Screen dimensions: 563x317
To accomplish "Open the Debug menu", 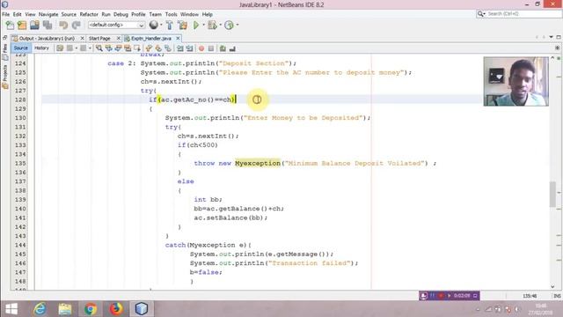I will point(121,14).
